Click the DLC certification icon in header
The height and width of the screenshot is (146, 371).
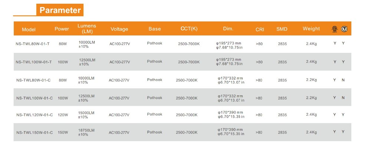[x=344, y=29]
